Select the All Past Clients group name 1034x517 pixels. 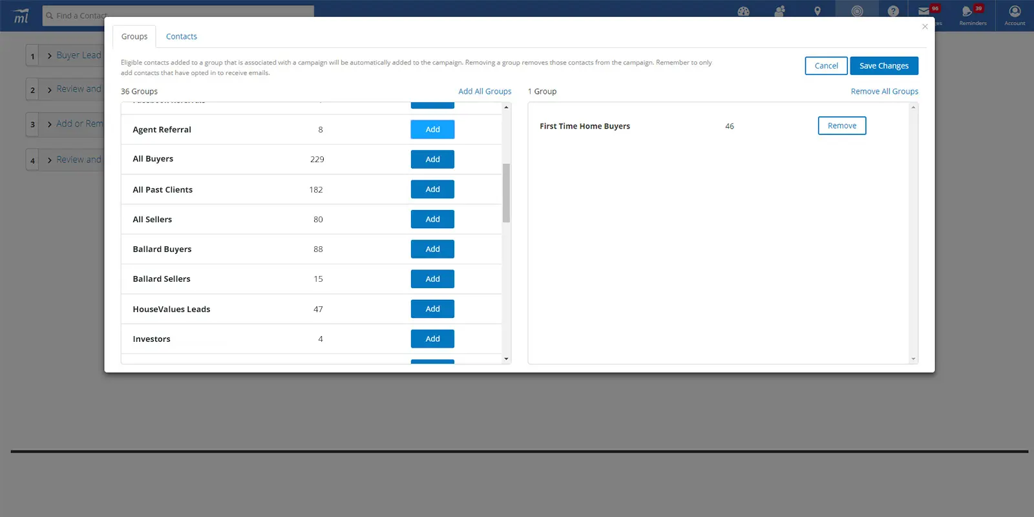162,189
